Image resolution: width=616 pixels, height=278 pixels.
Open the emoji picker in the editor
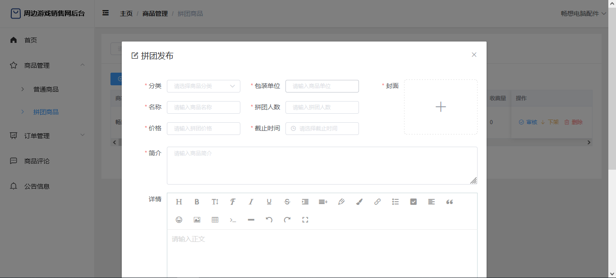tap(179, 220)
